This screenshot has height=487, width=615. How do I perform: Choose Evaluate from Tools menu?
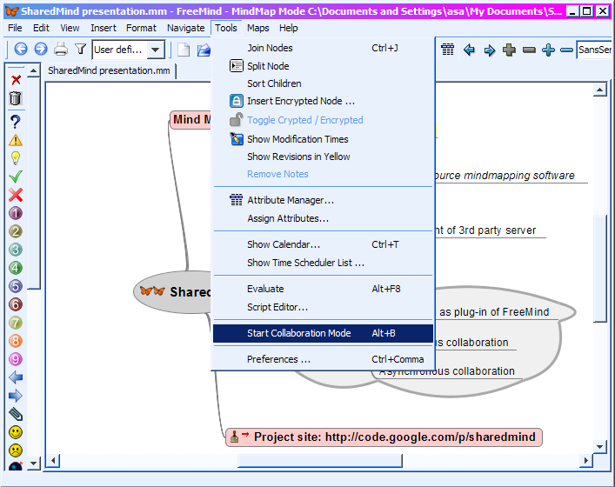coord(324,289)
